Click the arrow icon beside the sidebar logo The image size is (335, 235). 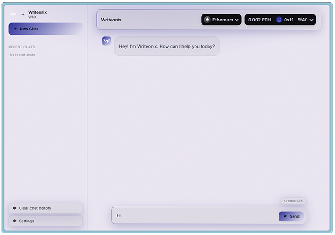point(22,14)
